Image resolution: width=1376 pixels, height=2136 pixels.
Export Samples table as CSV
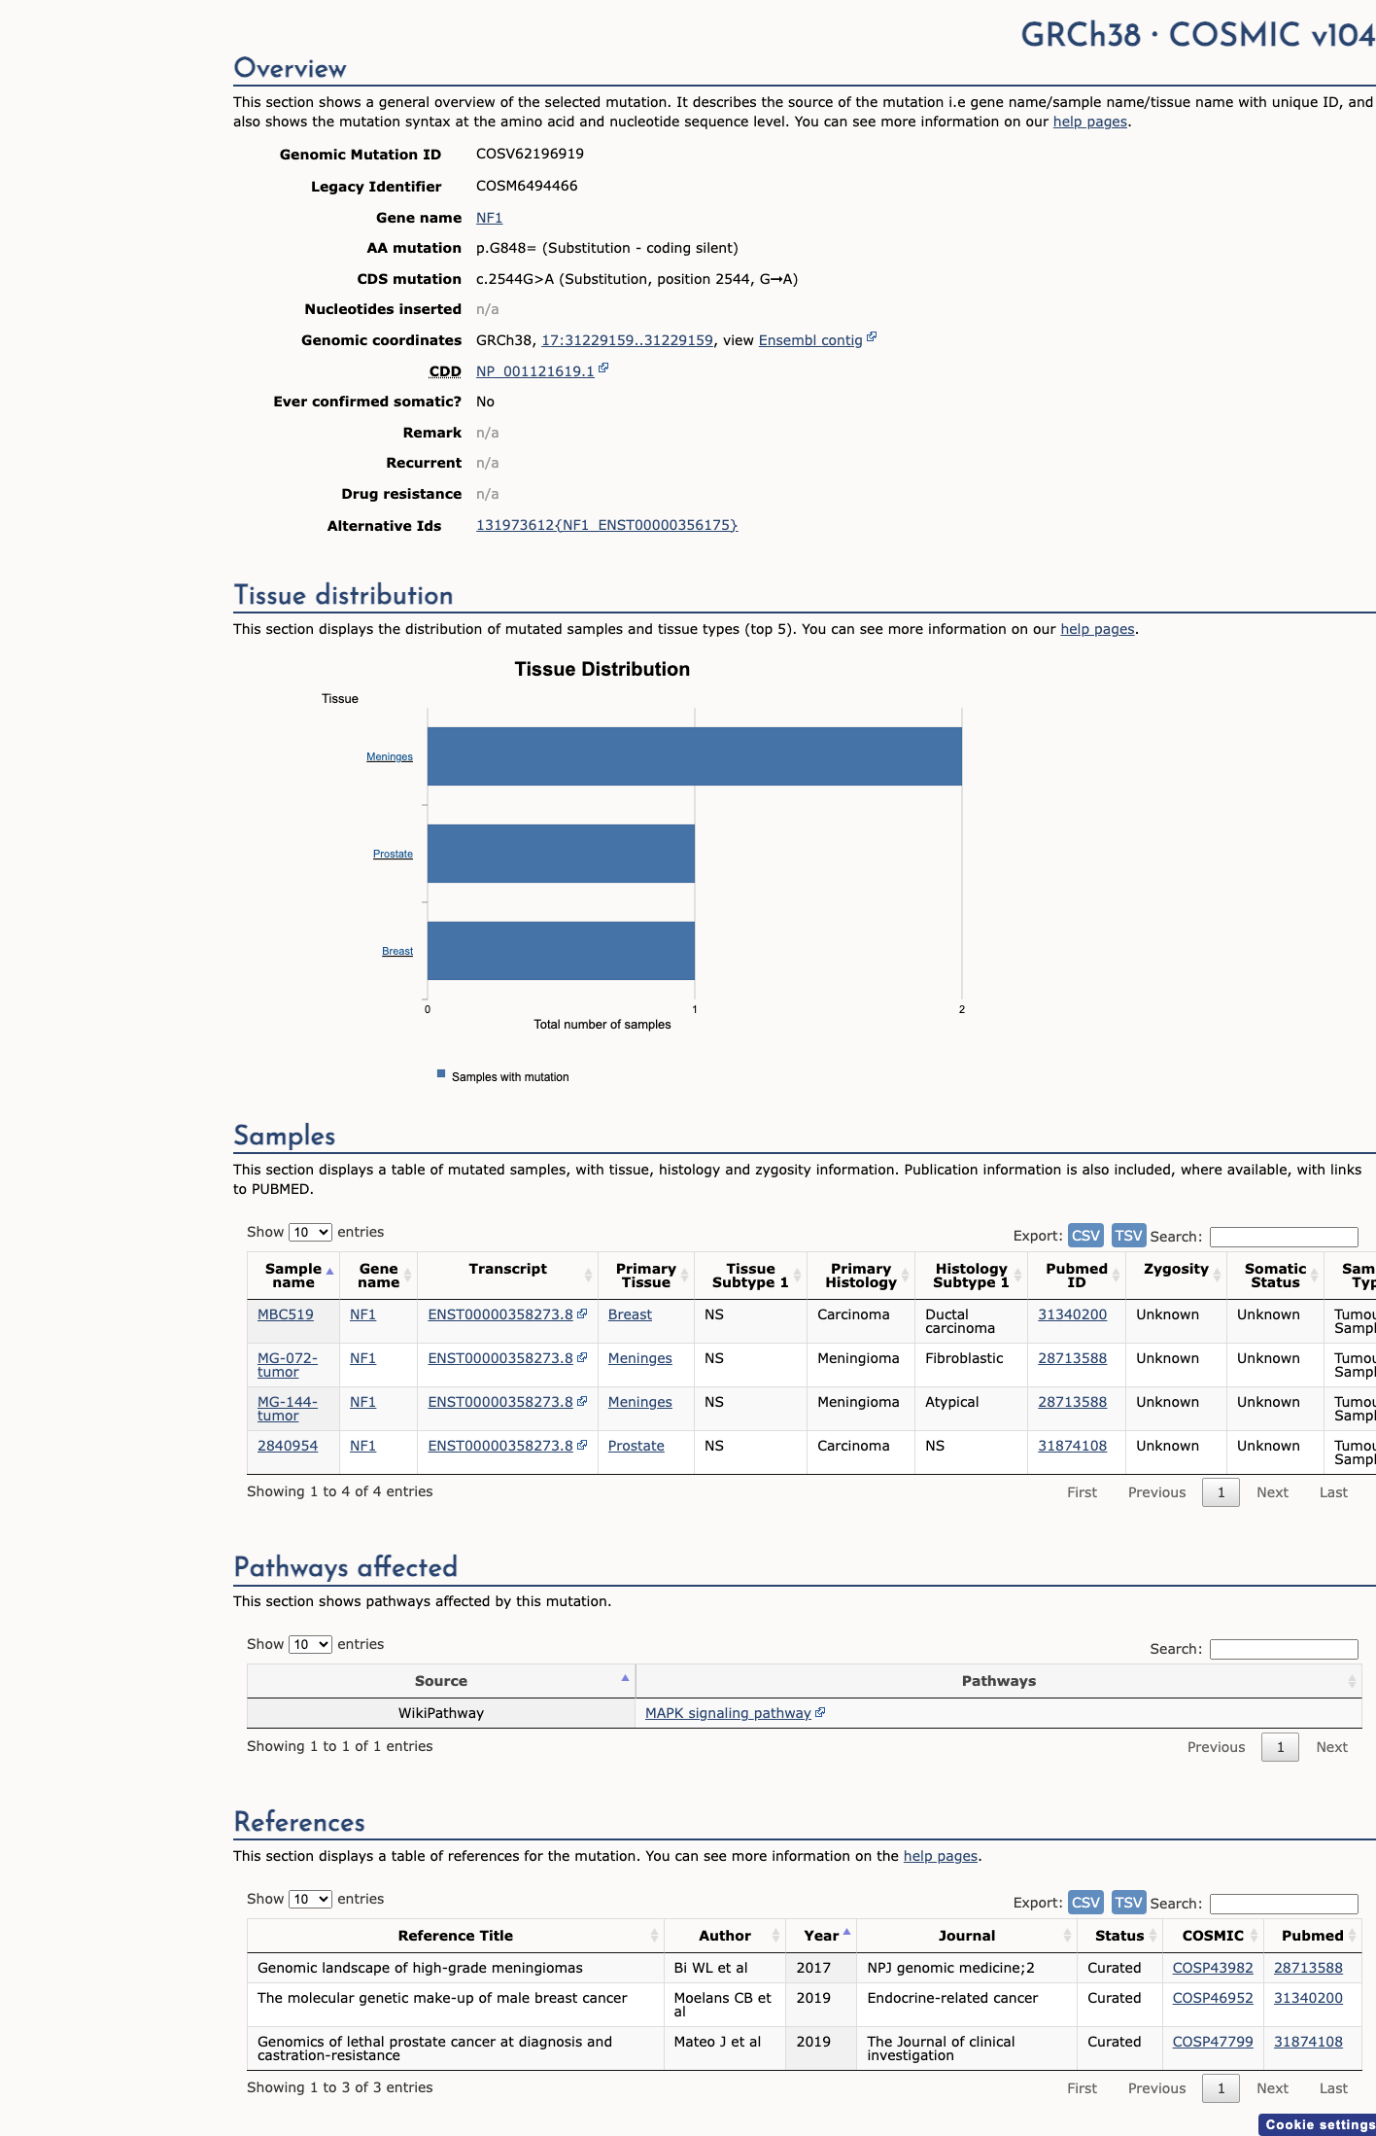[x=1085, y=1235]
